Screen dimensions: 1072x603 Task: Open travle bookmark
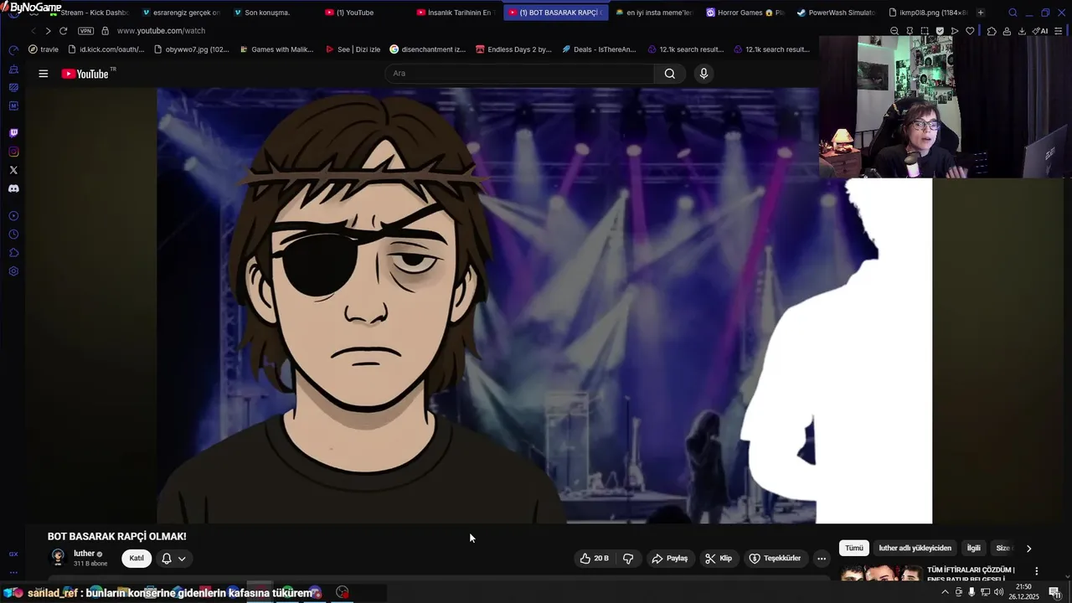[44, 49]
